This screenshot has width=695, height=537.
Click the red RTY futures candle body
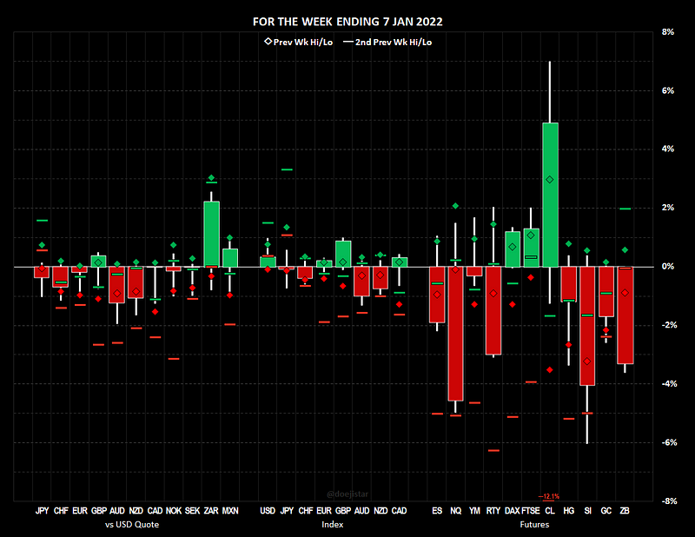point(493,310)
